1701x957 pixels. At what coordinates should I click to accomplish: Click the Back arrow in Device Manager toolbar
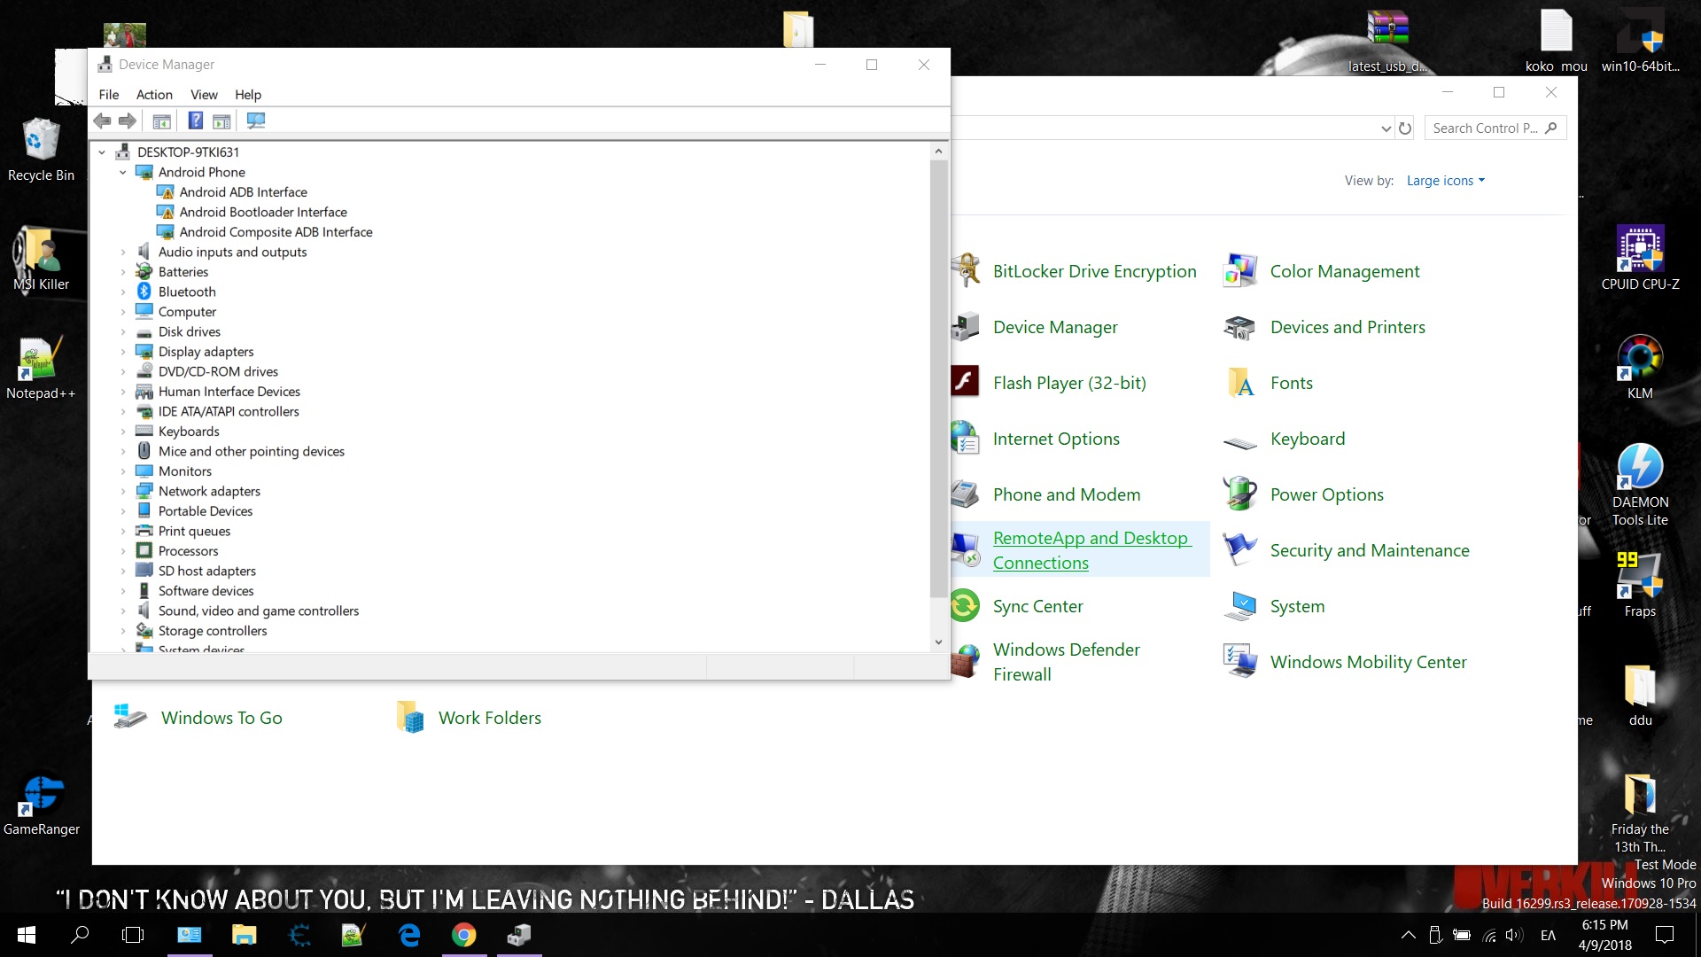[x=103, y=121]
